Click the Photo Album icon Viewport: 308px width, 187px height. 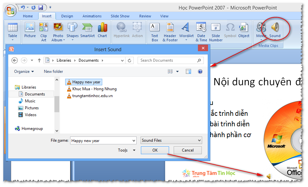click(58, 27)
